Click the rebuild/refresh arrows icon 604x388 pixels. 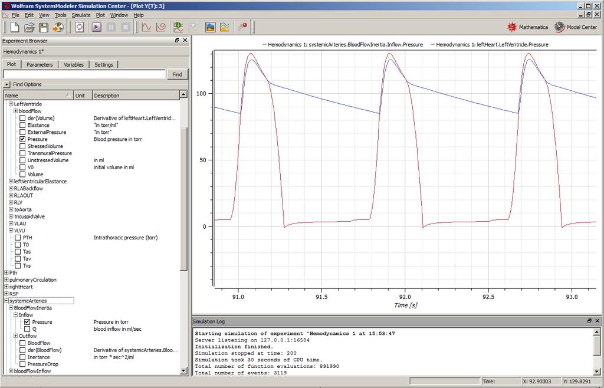80,27
